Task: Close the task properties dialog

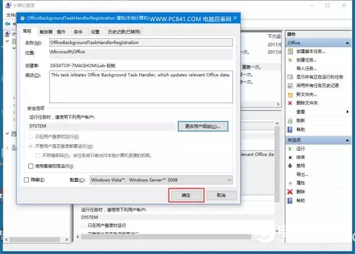Action: (x=235, y=18)
